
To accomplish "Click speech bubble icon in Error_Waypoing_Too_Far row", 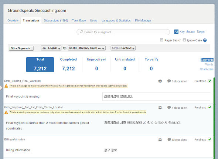I will [x=169, y=107].
